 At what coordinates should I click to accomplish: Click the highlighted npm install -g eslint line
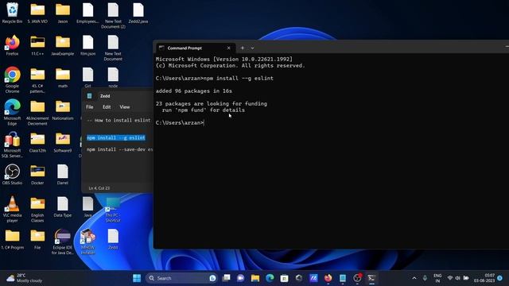tap(116, 137)
